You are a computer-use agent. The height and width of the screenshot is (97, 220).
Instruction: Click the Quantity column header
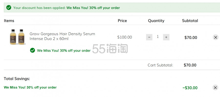point(156,21)
